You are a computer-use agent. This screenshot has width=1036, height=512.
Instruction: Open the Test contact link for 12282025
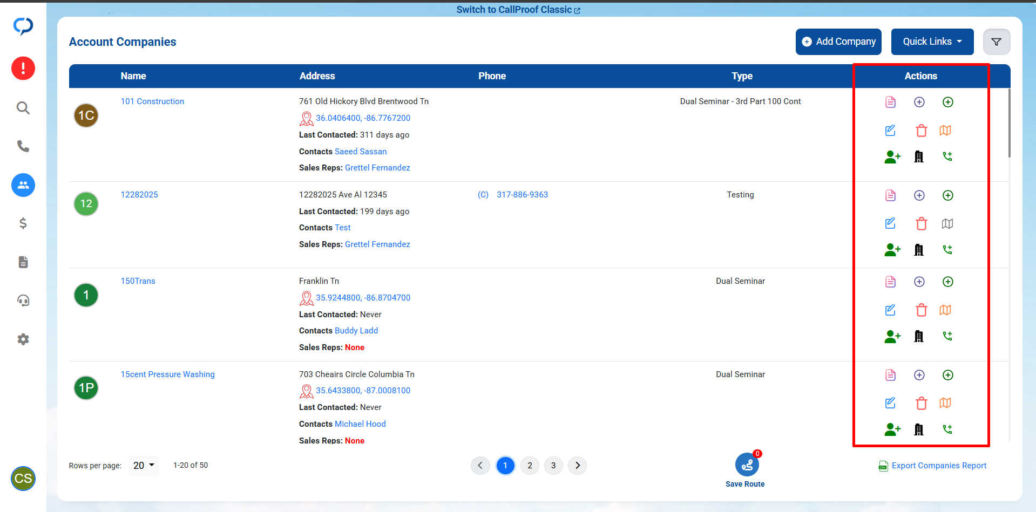[x=342, y=228]
